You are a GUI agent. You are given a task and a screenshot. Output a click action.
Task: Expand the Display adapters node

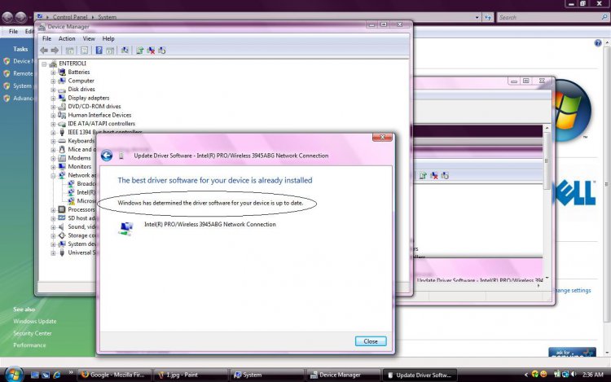pyautogui.click(x=53, y=98)
